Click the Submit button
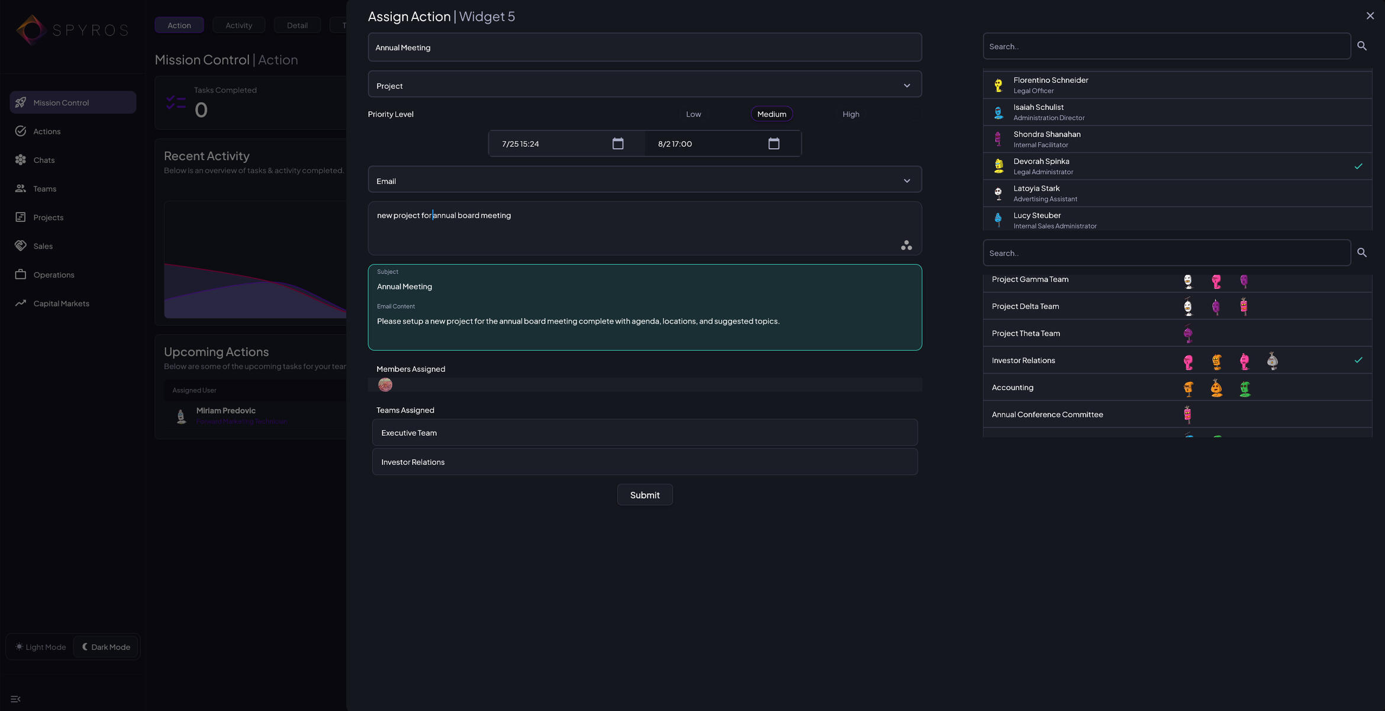 645,495
